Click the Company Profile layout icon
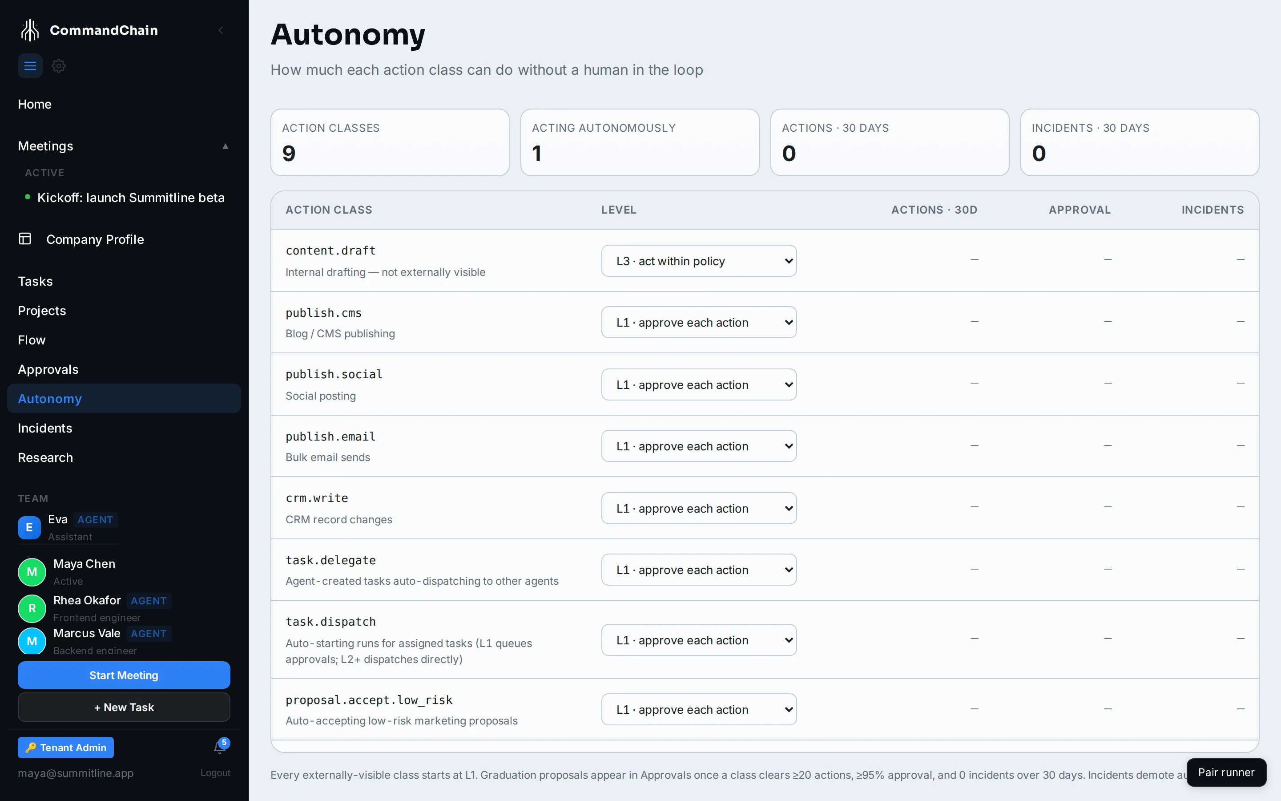 (x=25, y=239)
